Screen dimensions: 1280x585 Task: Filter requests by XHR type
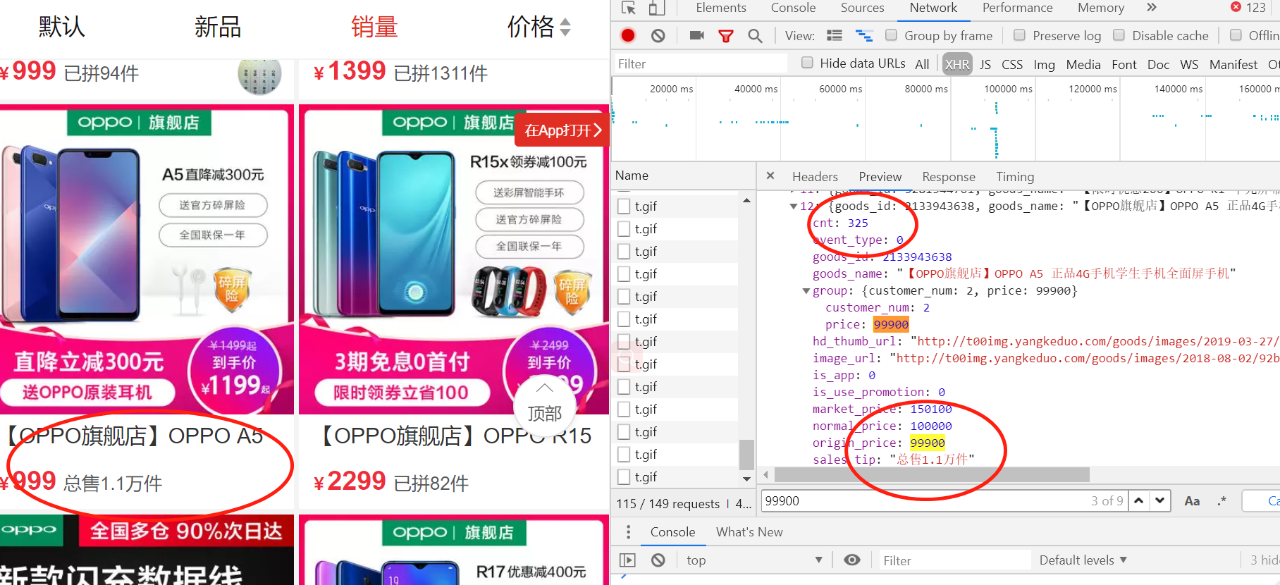[956, 64]
